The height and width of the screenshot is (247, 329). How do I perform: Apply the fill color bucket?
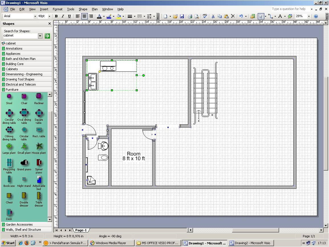pos(119,16)
